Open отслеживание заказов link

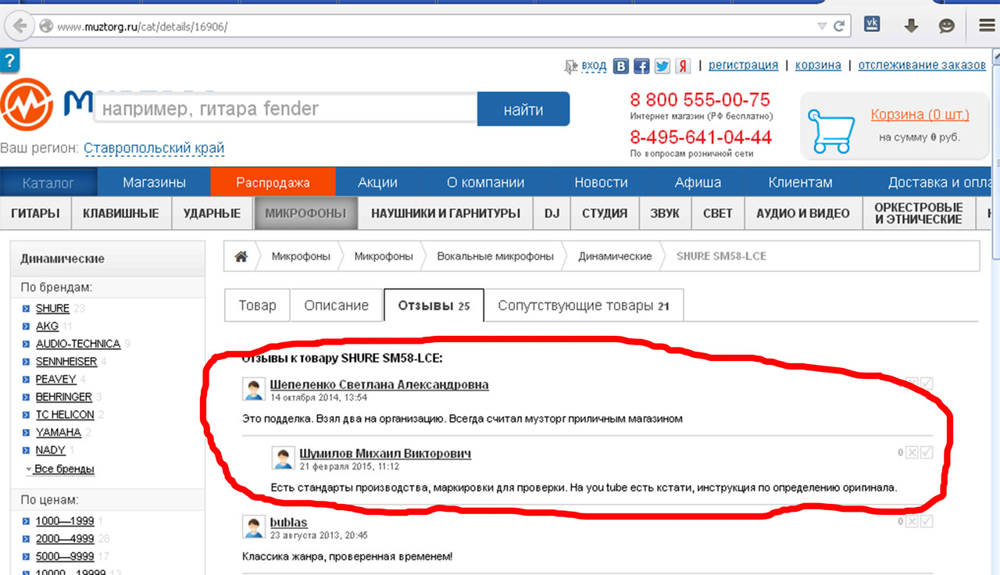coord(922,65)
